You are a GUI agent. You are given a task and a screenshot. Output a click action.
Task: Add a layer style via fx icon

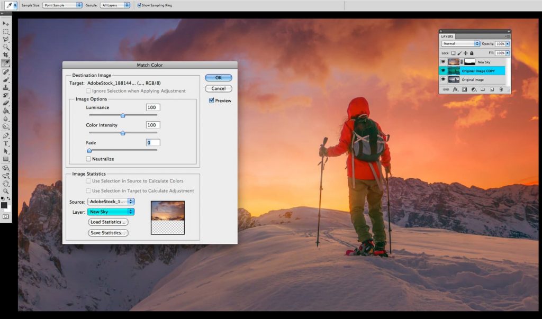point(455,89)
